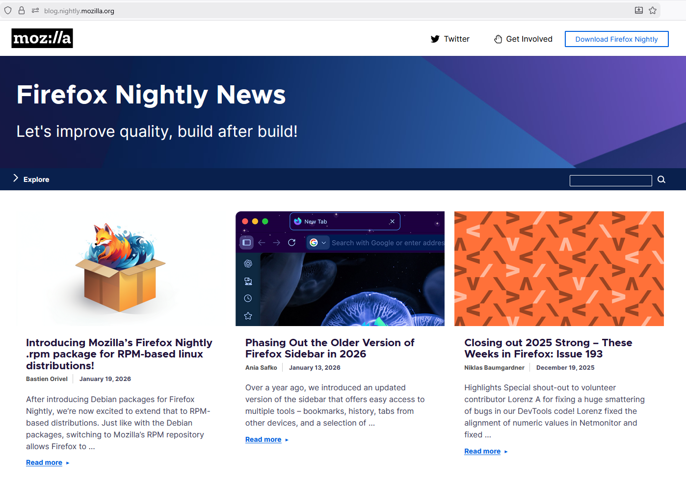Bookmark this page with the star icon
The image size is (686, 482).
point(653,10)
